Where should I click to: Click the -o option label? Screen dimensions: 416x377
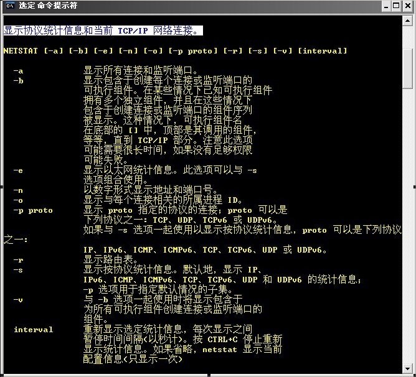[x=18, y=200]
